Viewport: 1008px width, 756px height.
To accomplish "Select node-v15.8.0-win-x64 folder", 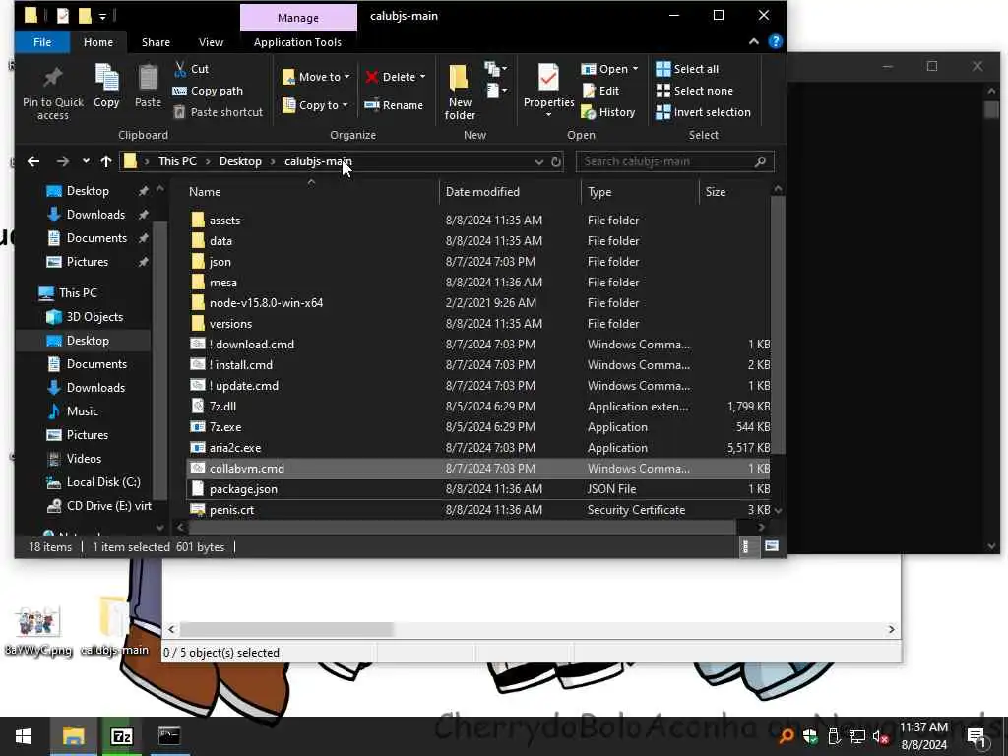I will [x=478, y=303].
